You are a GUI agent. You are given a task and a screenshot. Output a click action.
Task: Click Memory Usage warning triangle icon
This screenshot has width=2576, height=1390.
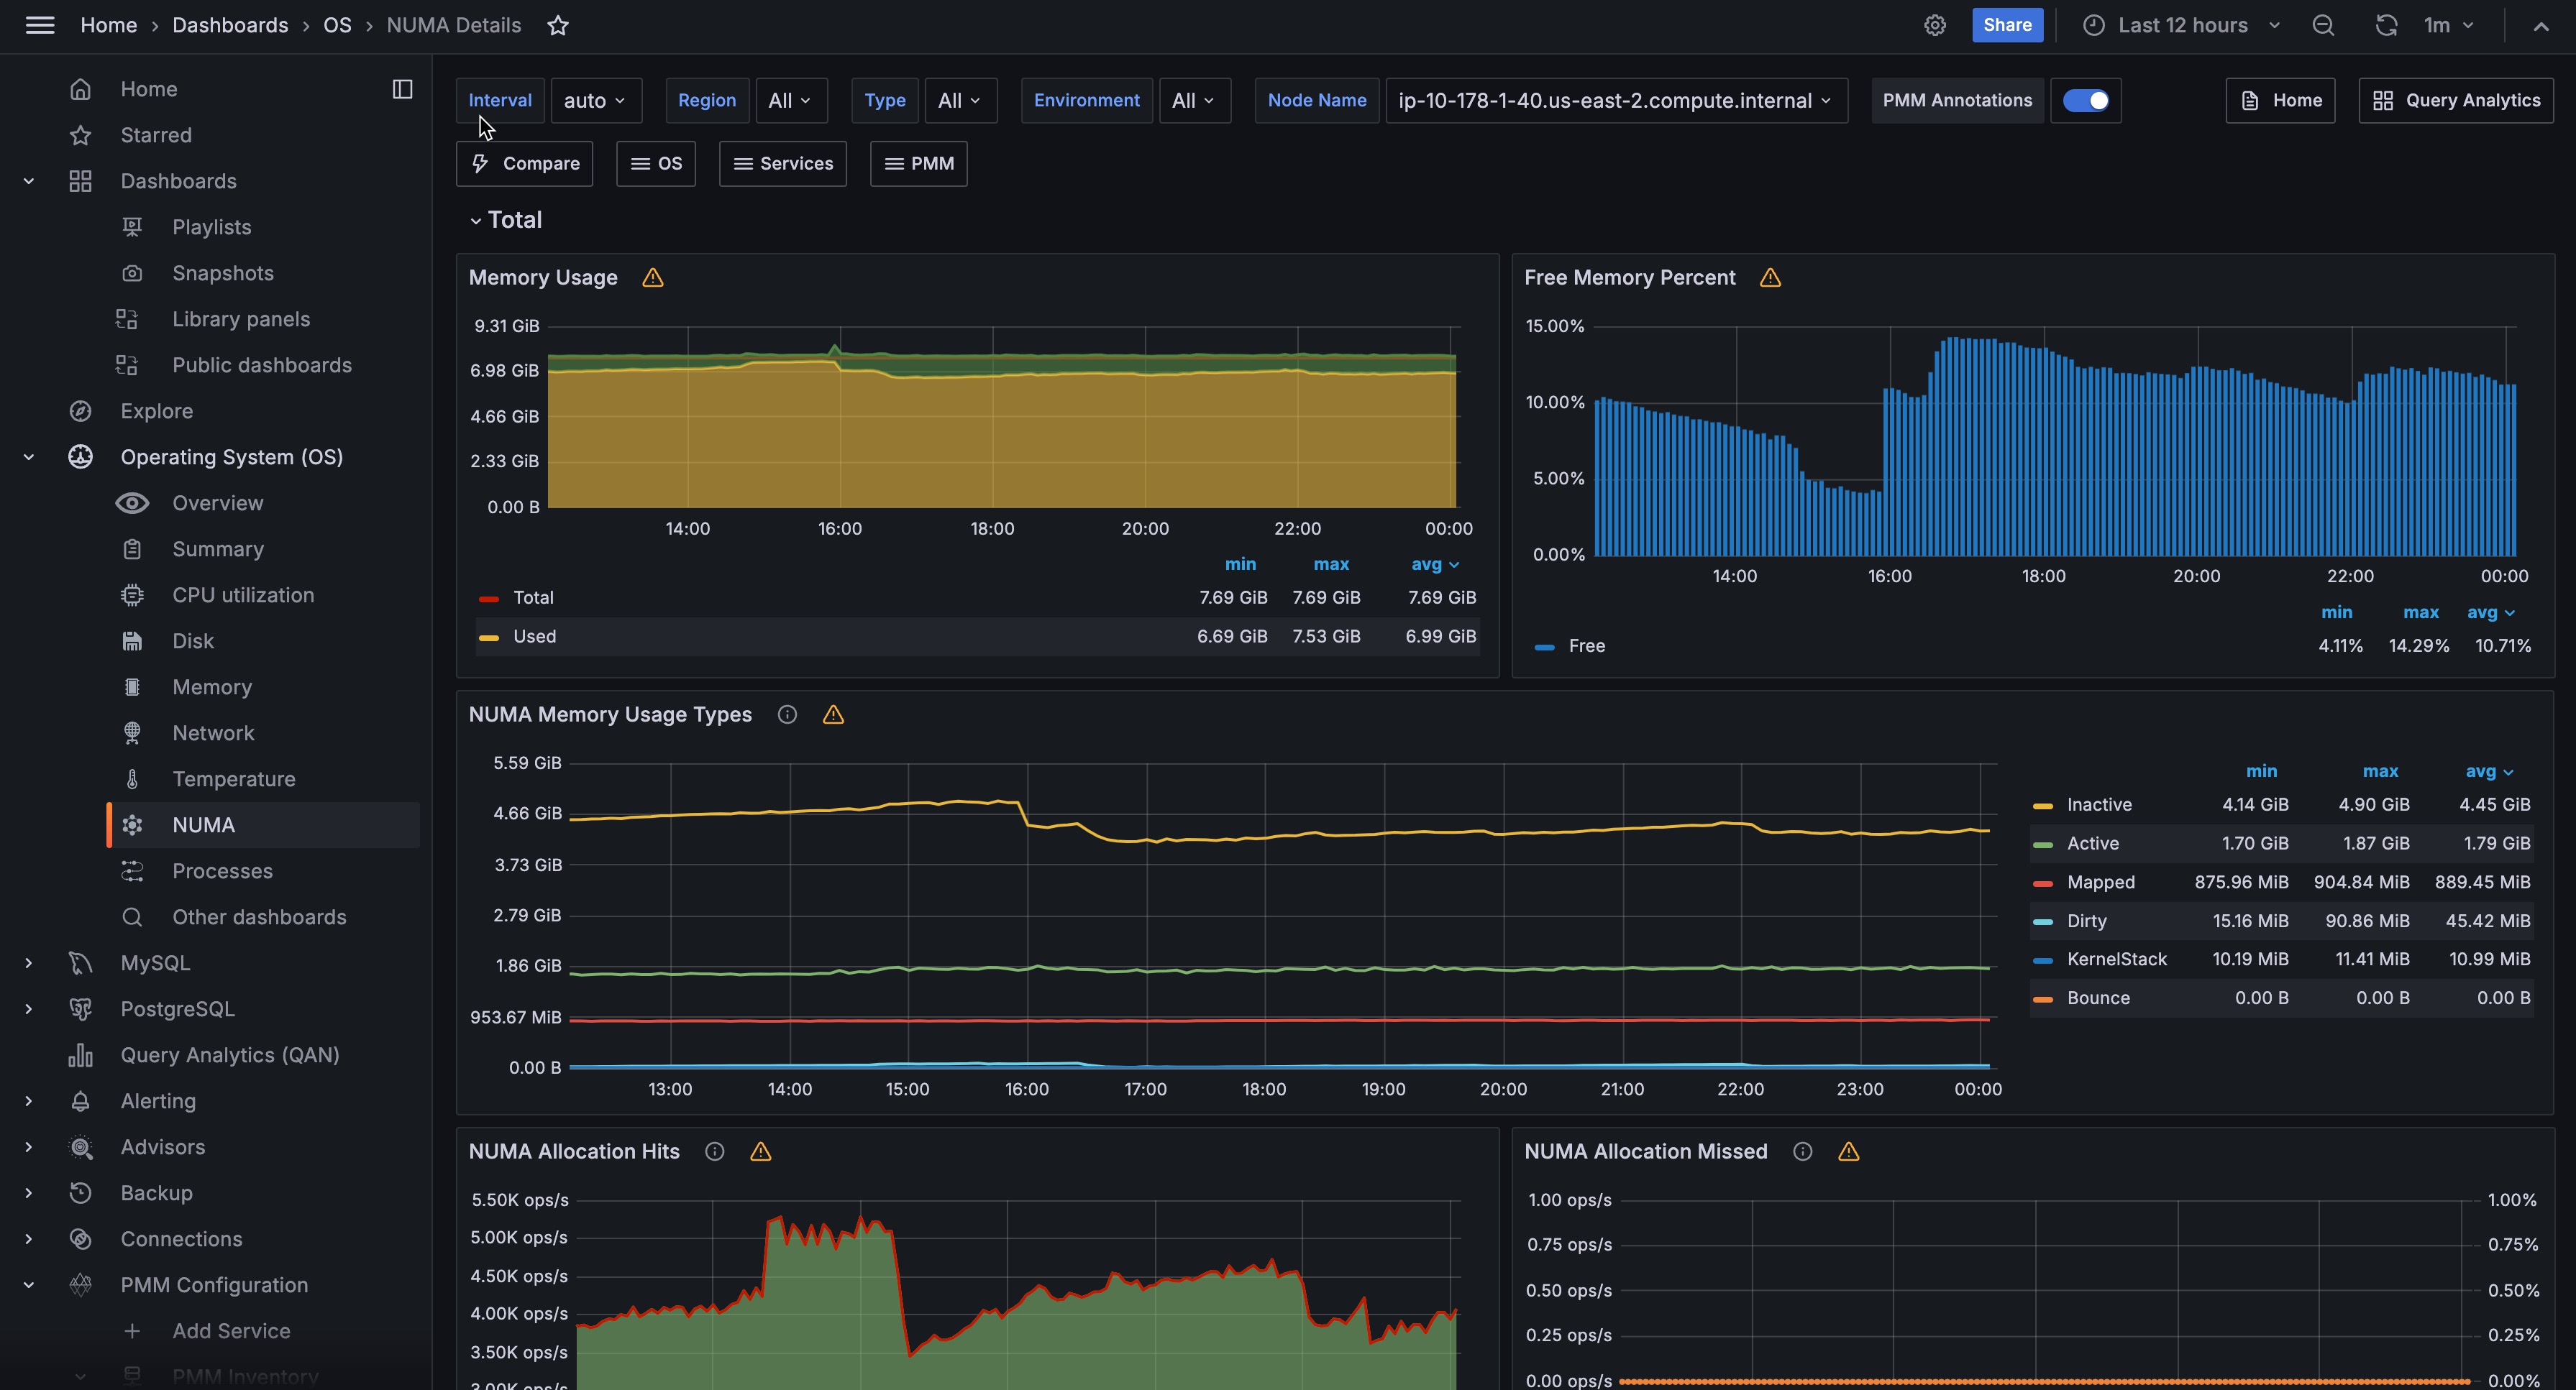tap(653, 278)
